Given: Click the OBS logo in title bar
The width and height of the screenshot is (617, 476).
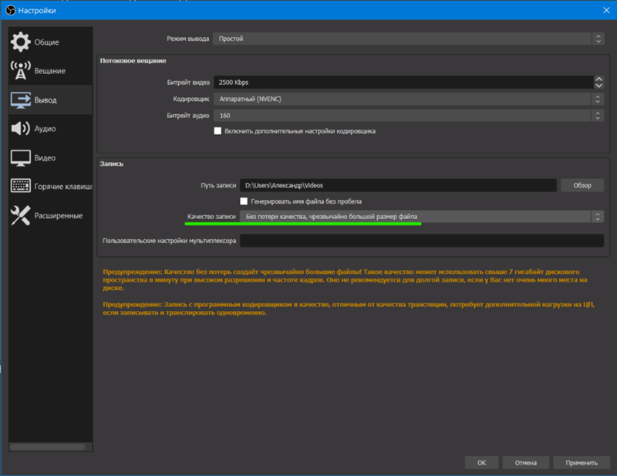Looking at the screenshot, I should 11,9.
